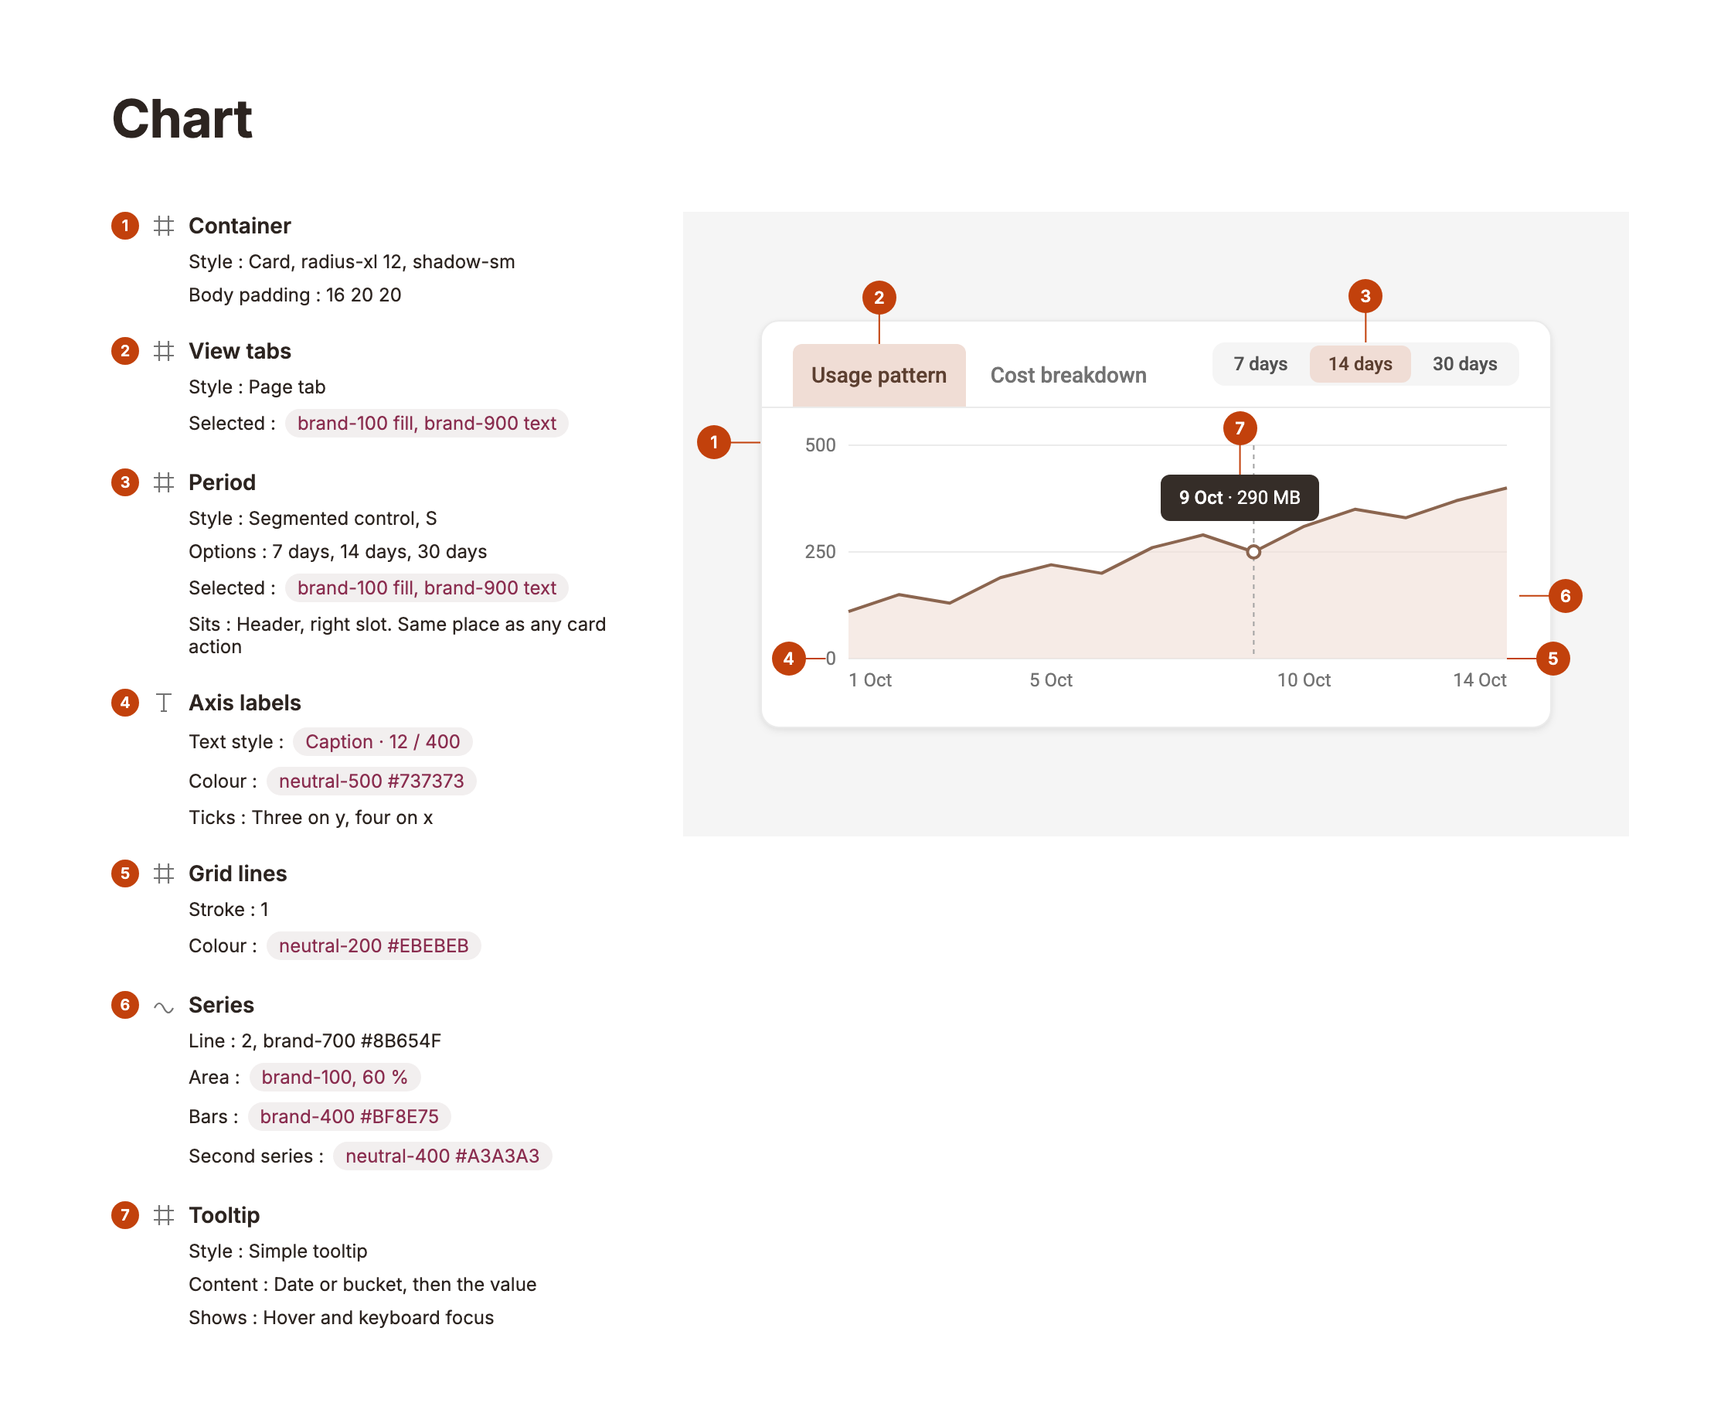Select the 14 days period segment
Viewport: 1731px width, 1420px height.
click(x=1359, y=363)
